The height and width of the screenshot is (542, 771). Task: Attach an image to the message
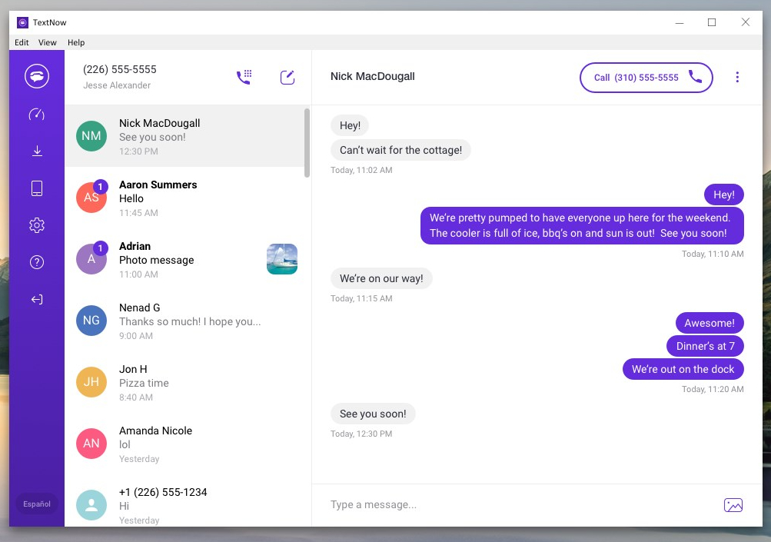(x=733, y=505)
